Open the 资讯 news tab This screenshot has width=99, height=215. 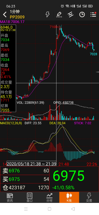tap(10, 198)
